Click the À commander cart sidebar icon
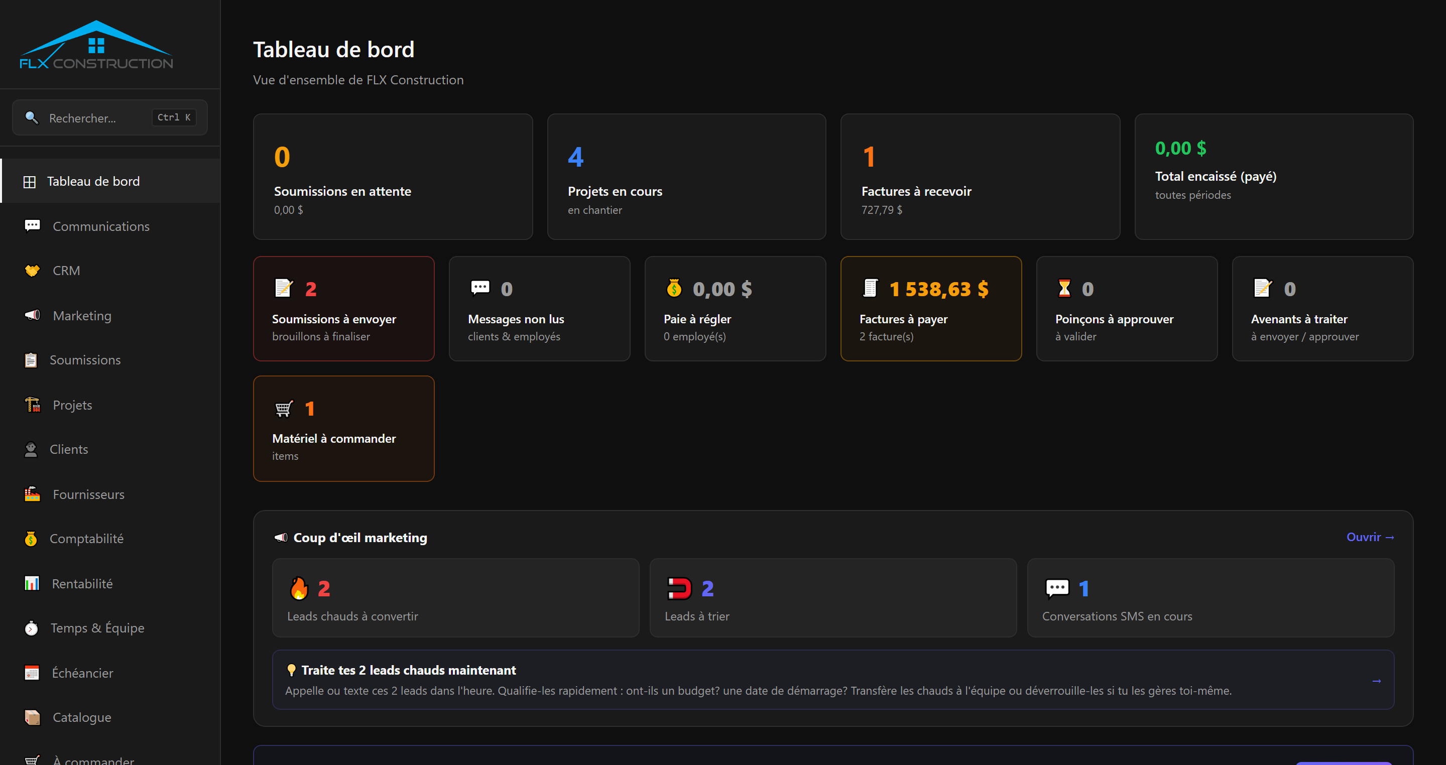1446x765 pixels. point(32,760)
